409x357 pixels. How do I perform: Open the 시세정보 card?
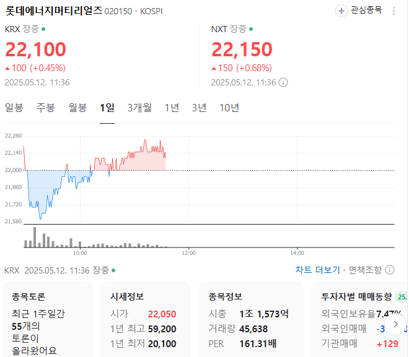tap(146, 319)
